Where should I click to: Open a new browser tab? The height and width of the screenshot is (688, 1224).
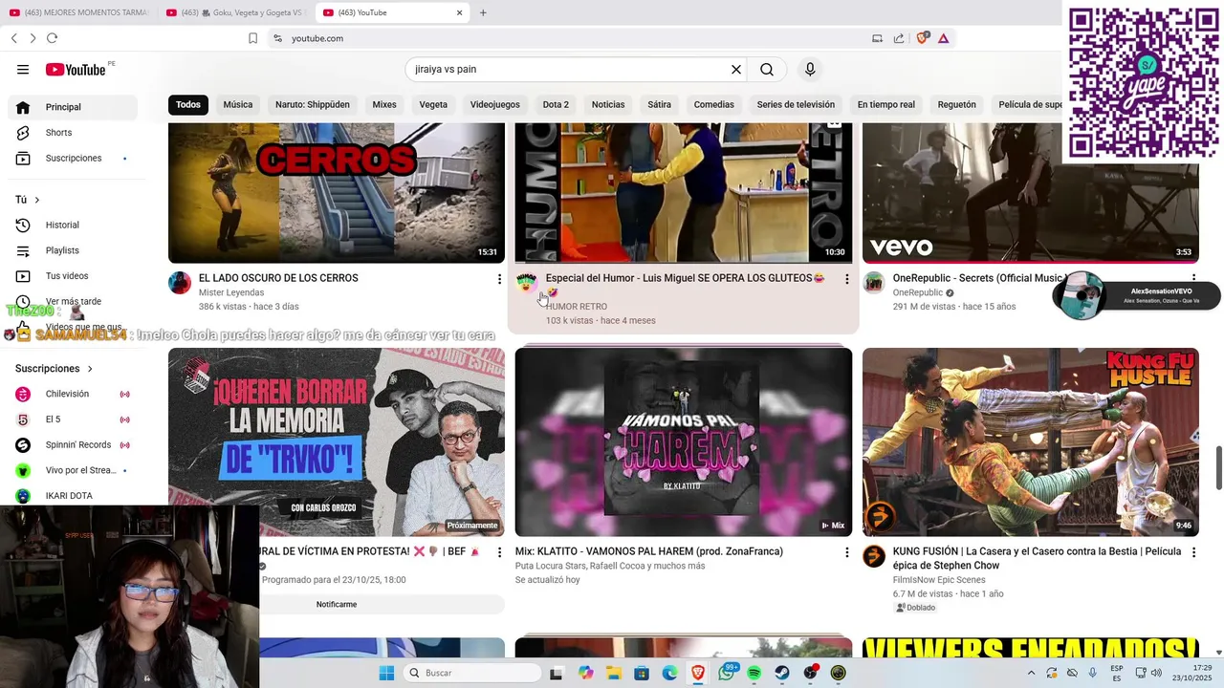(483, 12)
